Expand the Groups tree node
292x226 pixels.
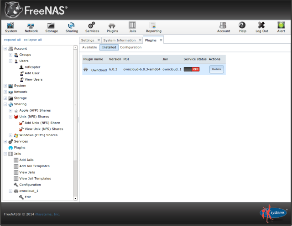tap(10, 55)
